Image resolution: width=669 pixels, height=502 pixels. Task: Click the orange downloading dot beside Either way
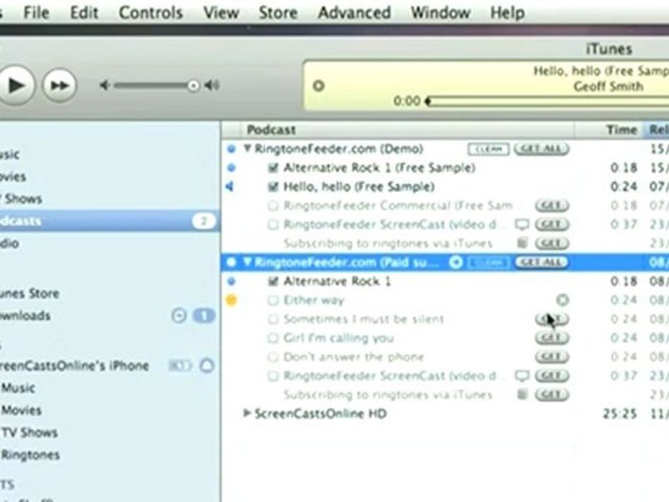pos(231,300)
